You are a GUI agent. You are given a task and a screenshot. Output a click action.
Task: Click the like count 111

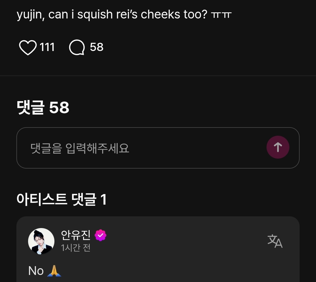pyautogui.click(x=47, y=47)
